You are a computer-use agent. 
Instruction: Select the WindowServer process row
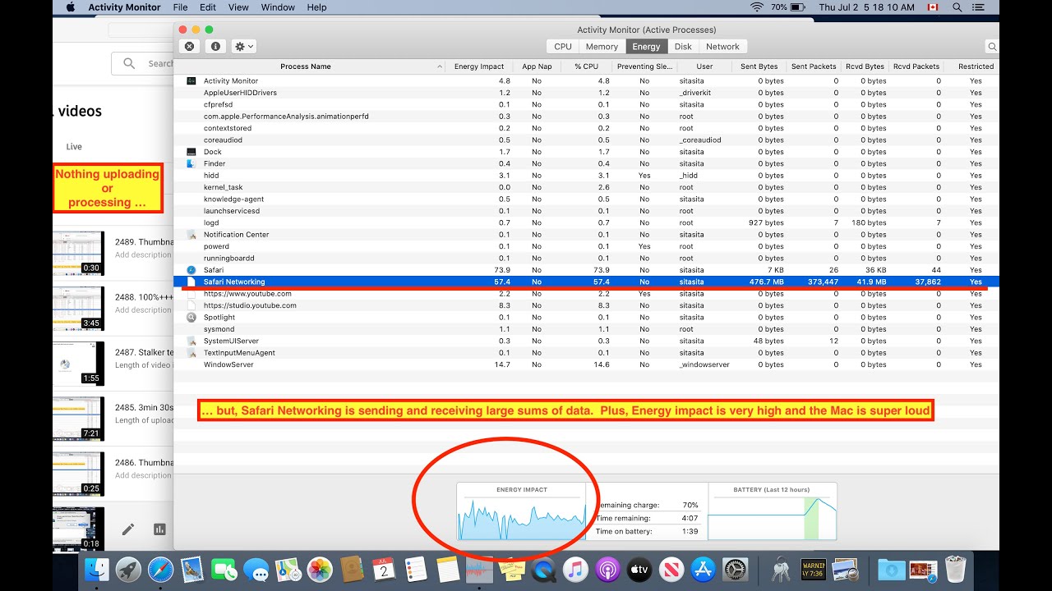click(587, 364)
